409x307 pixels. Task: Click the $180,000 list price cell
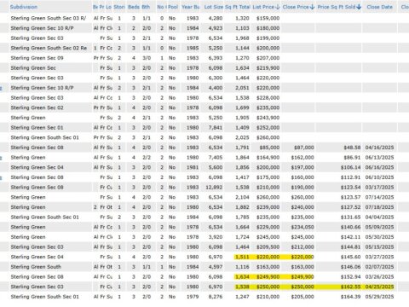[x=268, y=28]
